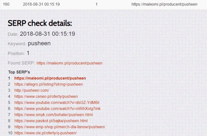This screenshot has height=136, width=207.
Task: Click the SERP check details heading
Action: pos(40,23)
